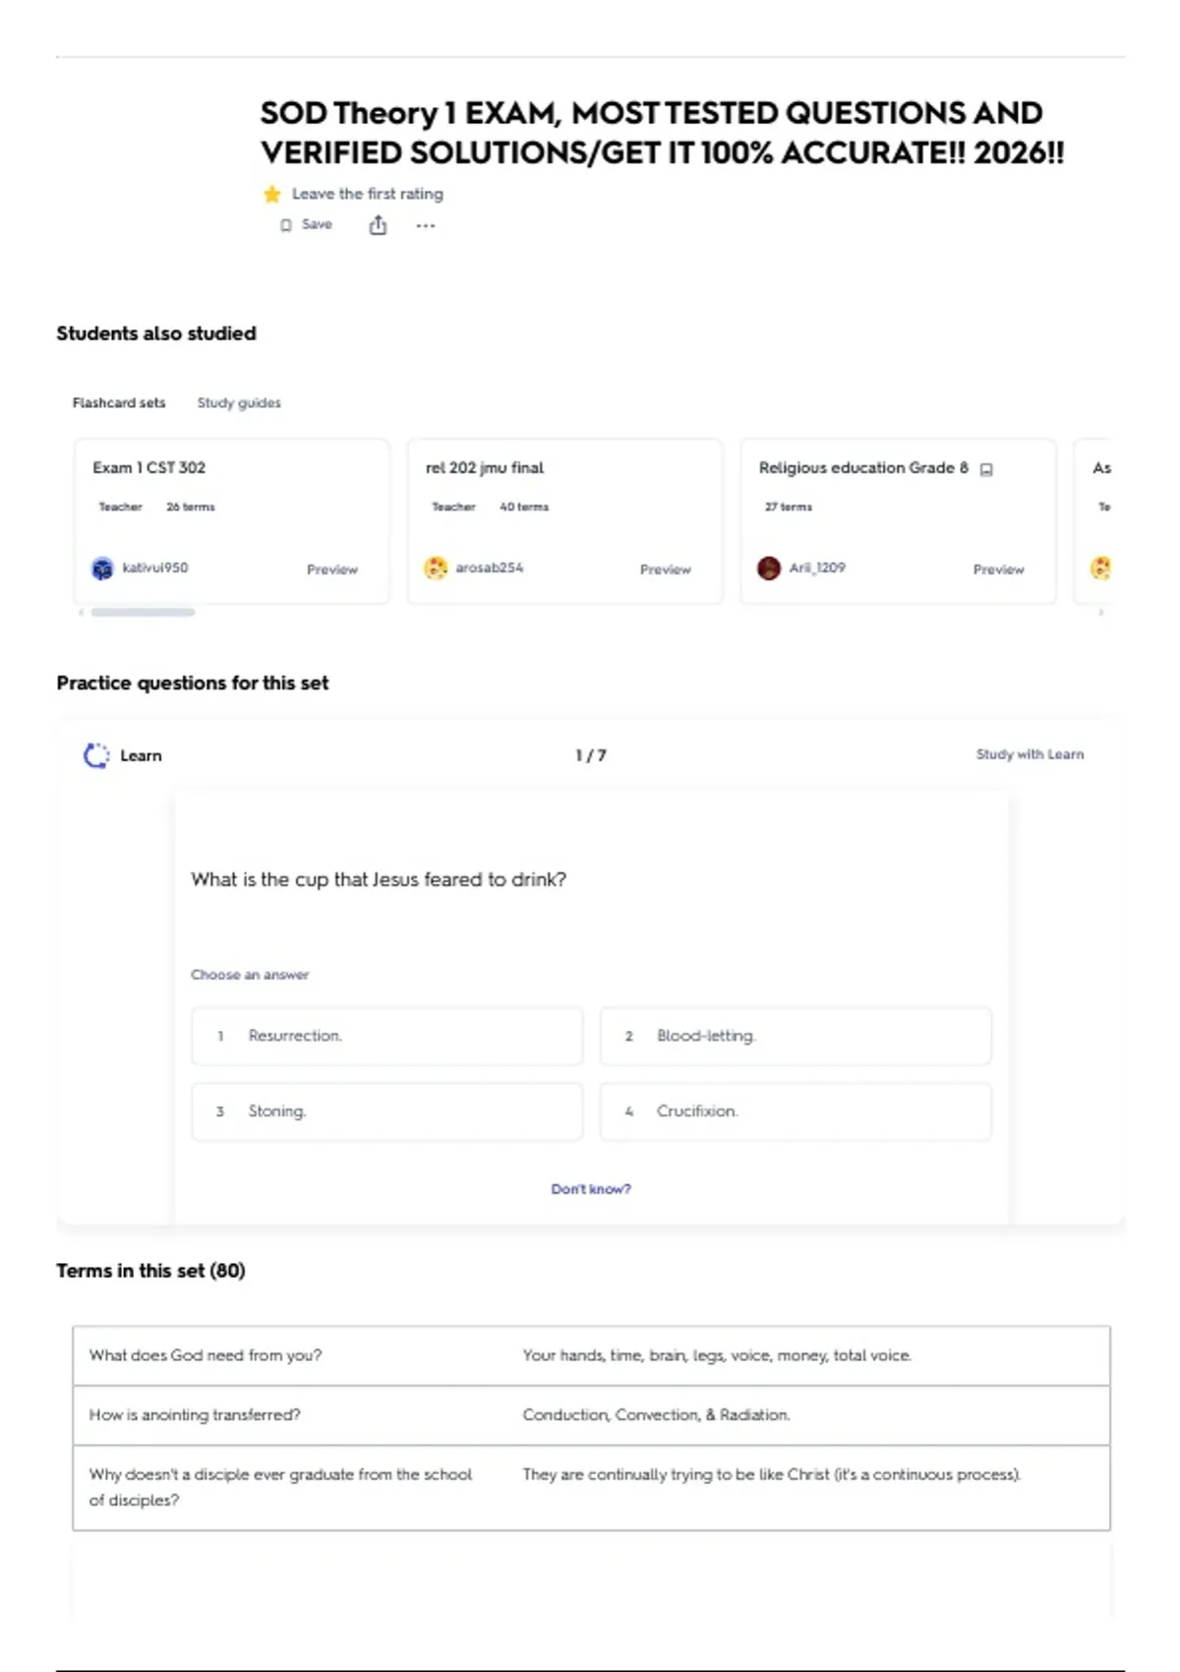The image size is (1180, 1672).
Task: Click the yellow star rating icon
Action: 272,194
